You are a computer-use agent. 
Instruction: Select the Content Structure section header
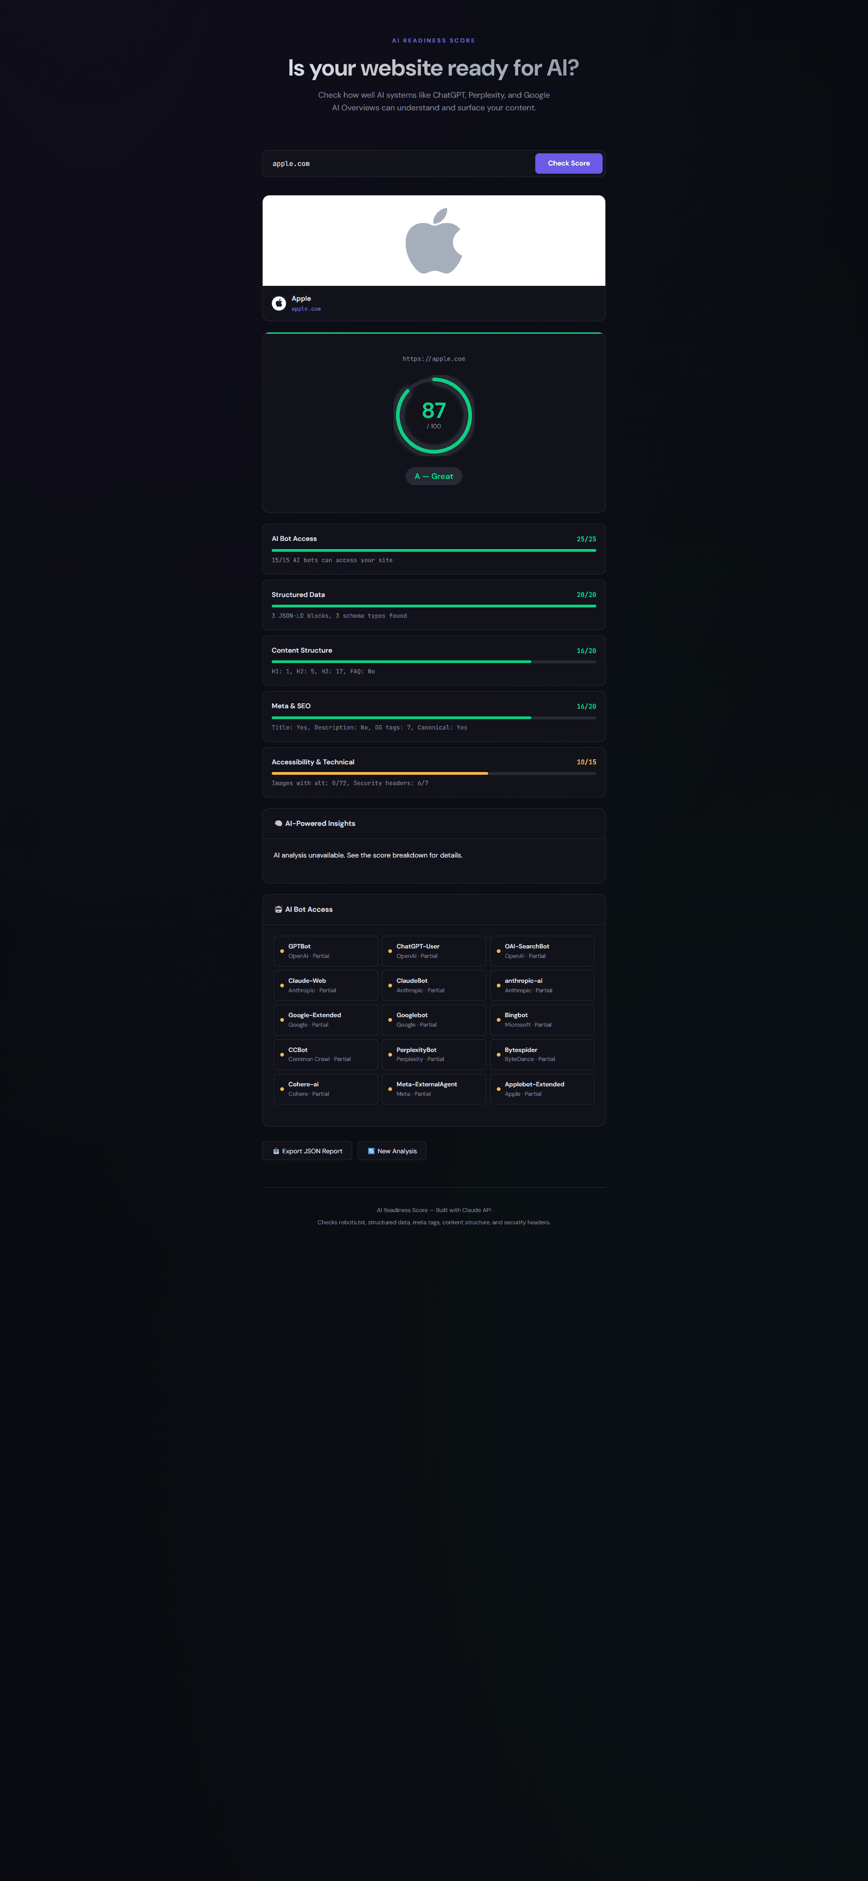click(x=302, y=650)
